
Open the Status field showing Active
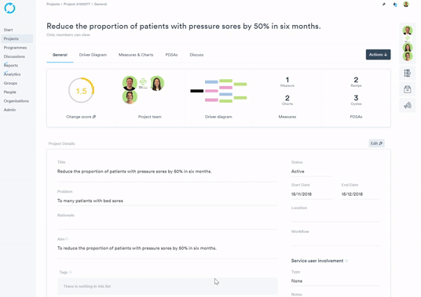click(x=312, y=172)
